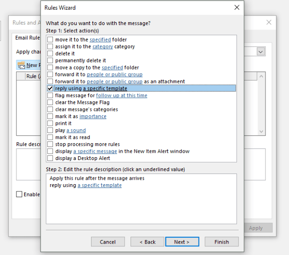Toggle the 'display a Desktop Alert' checkbox
The width and height of the screenshot is (289, 255).
(x=50, y=158)
